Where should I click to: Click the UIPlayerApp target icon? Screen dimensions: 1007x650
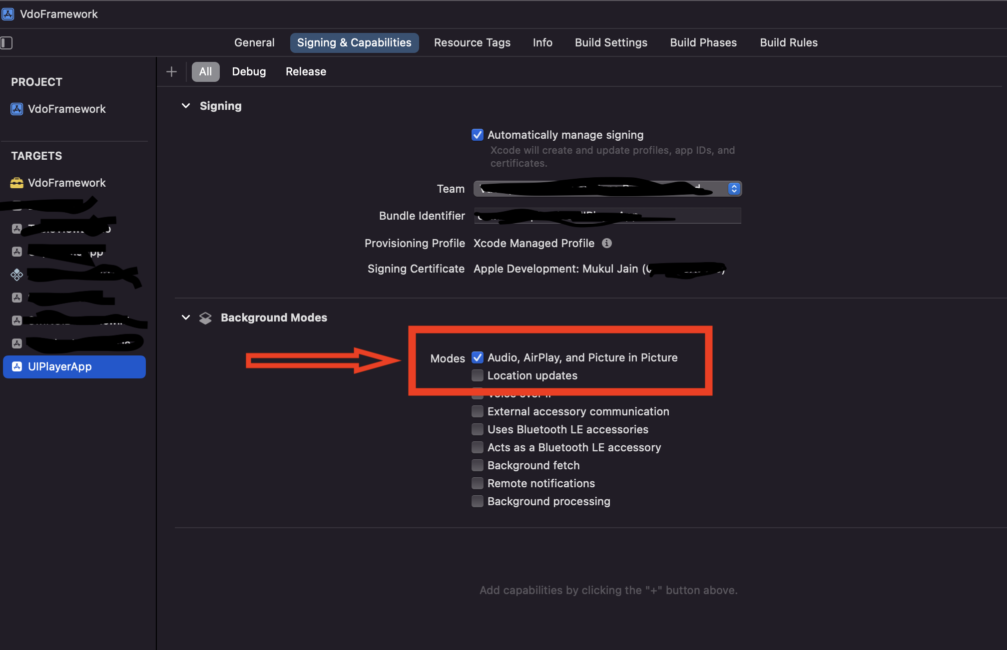tap(17, 366)
